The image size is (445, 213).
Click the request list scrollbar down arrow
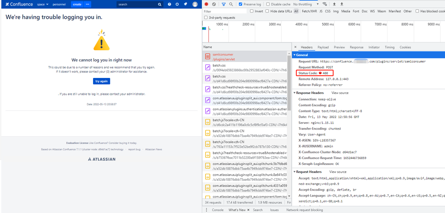click(289, 196)
